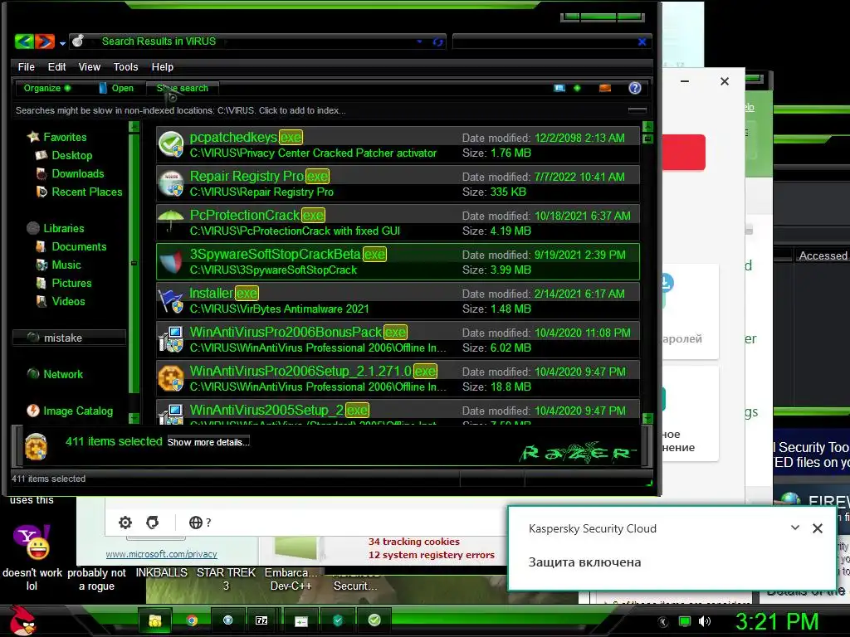The height and width of the screenshot is (637, 850).
Task: Change the view with views icon
Action: pyautogui.click(x=559, y=88)
